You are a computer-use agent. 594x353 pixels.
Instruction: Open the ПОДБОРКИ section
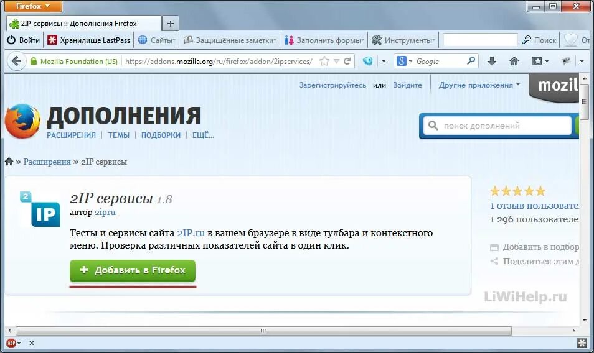(161, 135)
